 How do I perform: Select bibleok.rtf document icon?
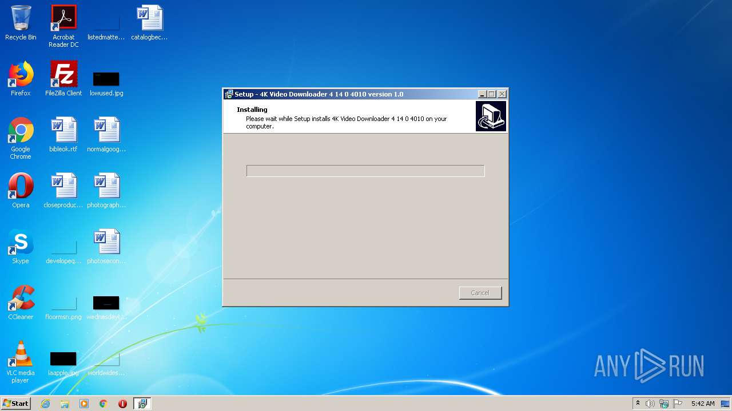coord(63,135)
